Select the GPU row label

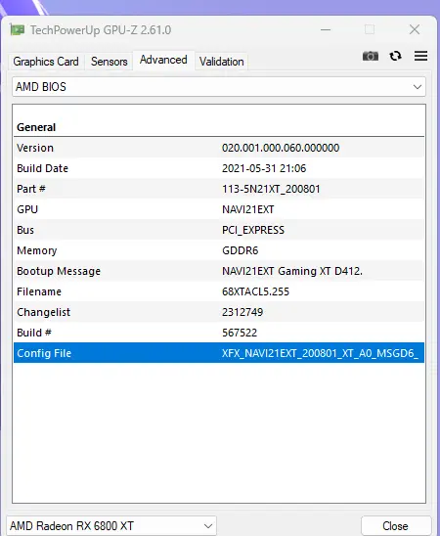click(x=27, y=209)
